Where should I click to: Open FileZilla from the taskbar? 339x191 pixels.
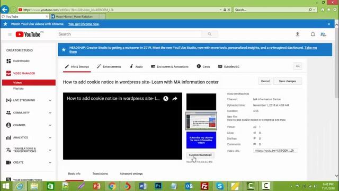204,186
